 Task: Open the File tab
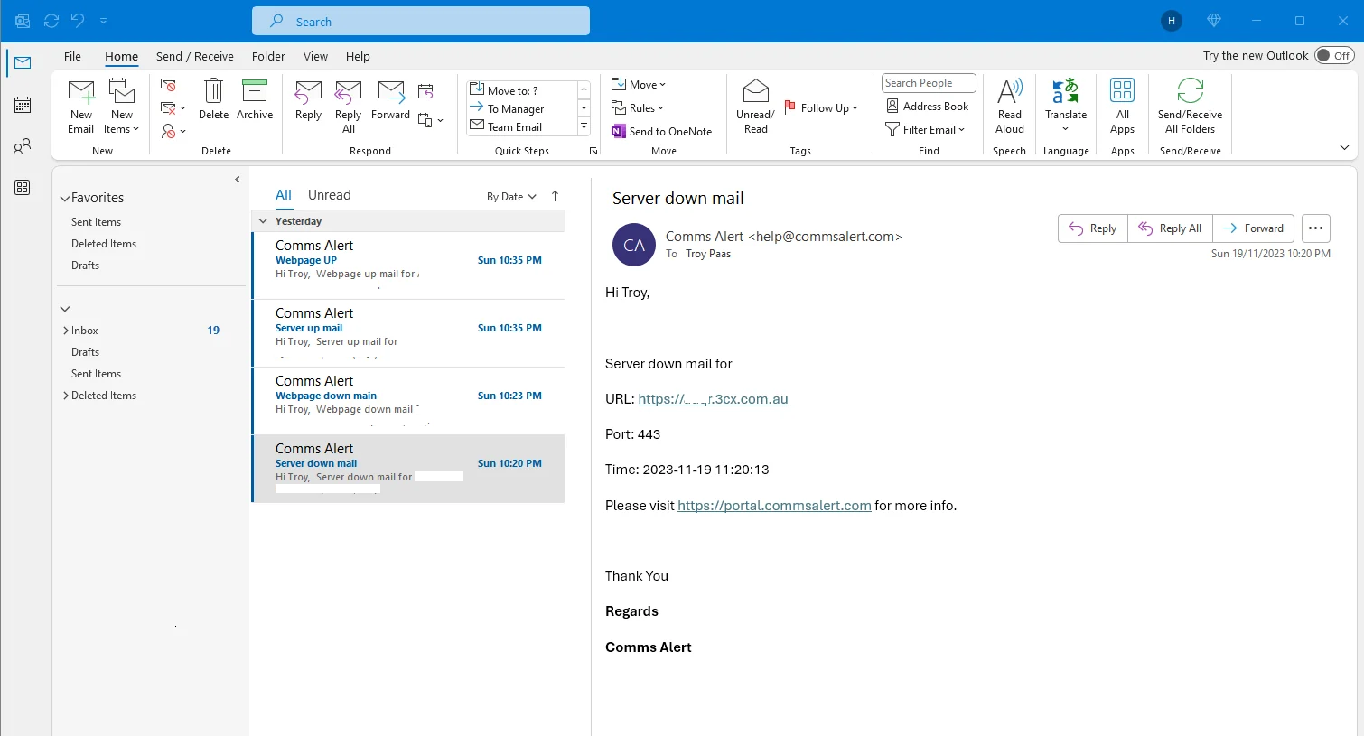72,56
